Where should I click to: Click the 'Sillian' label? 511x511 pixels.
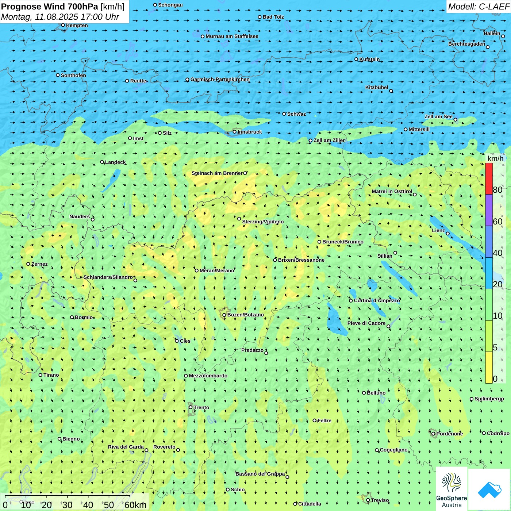coord(385,256)
